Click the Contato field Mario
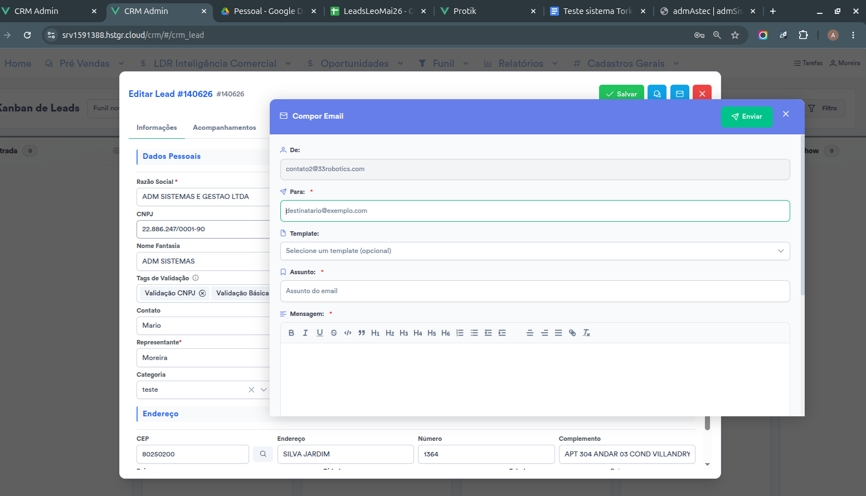866x496 pixels. pos(203,325)
